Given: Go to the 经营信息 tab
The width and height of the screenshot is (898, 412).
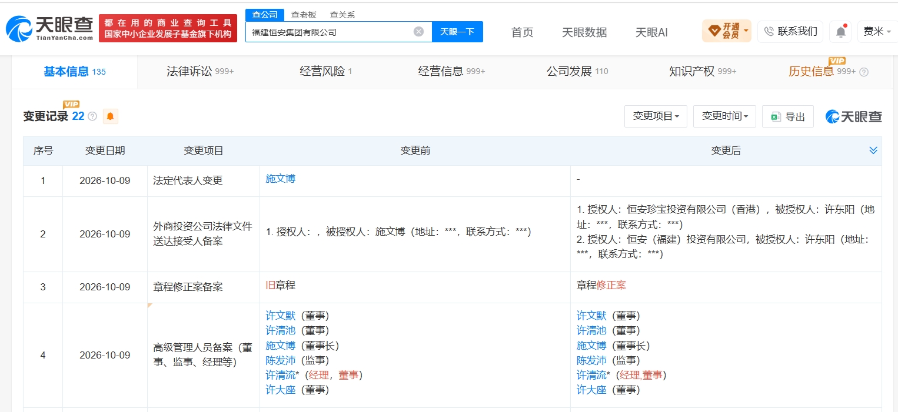Looking at the screenshot, I should point(451,72).
